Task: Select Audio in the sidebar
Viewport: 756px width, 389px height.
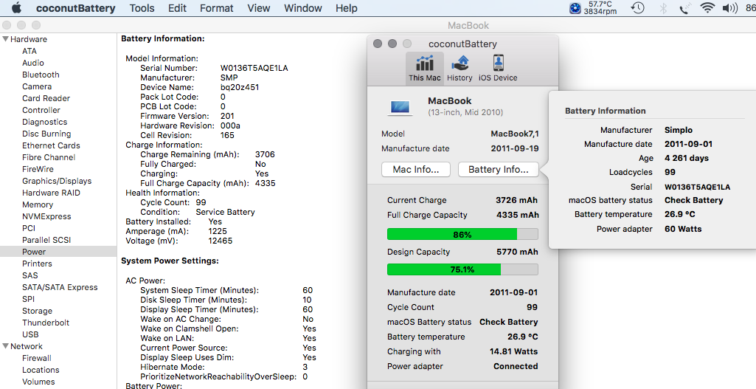Action: click(32, 63)
